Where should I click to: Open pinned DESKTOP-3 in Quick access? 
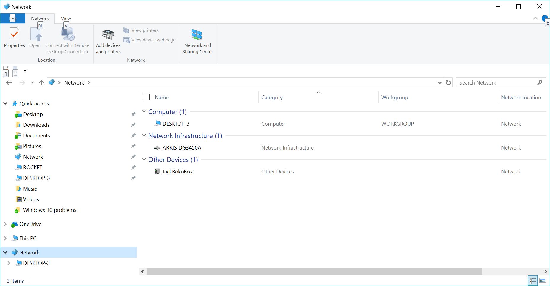36,178
